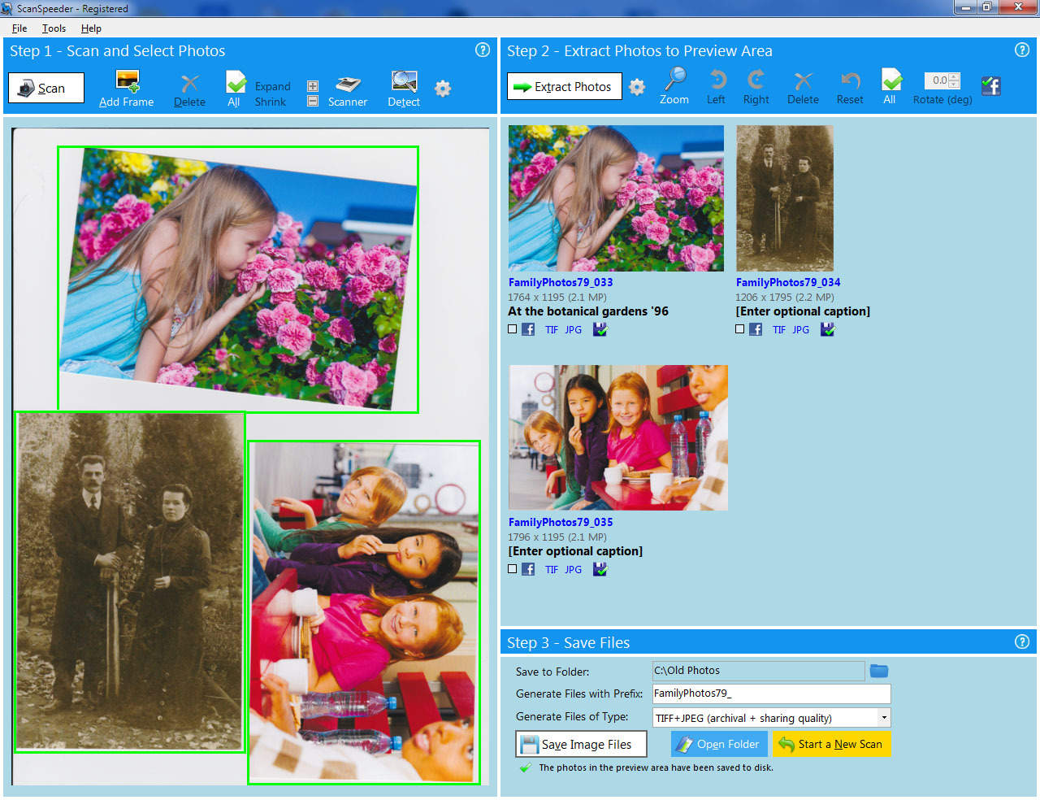
Task: Click the Scanner icon in Step 1
Action: 348,85
